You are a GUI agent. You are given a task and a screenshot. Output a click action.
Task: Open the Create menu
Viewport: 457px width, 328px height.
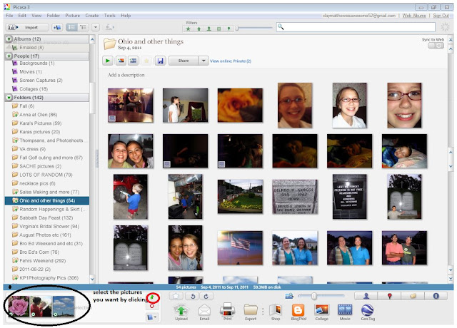(92, 16)
